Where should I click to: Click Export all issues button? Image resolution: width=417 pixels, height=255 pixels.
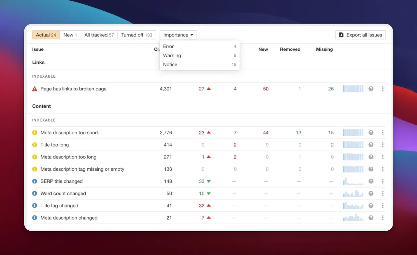pyautogui.click(x=361, y=35)
